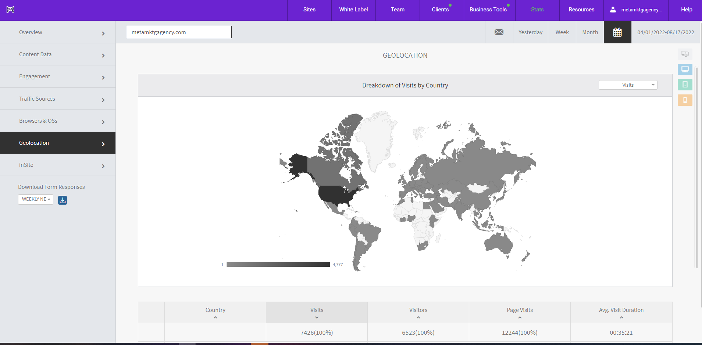The width and height of the screenshot is (702, 345).
Task: Show Yesterday's stats
Action: click(x=530, y=32)
